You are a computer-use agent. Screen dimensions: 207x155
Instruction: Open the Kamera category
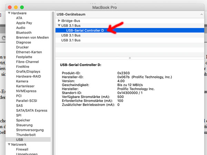22,81
